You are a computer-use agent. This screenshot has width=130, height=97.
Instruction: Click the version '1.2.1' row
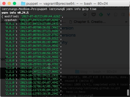(33, 72)
